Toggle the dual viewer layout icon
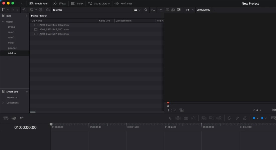Screen dimensions: 276x150 point(179,10)
